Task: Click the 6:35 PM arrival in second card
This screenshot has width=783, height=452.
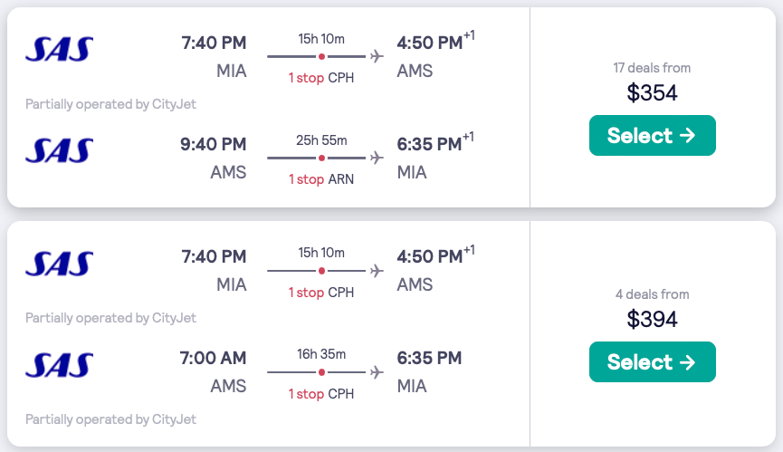Action: [429, 358]
